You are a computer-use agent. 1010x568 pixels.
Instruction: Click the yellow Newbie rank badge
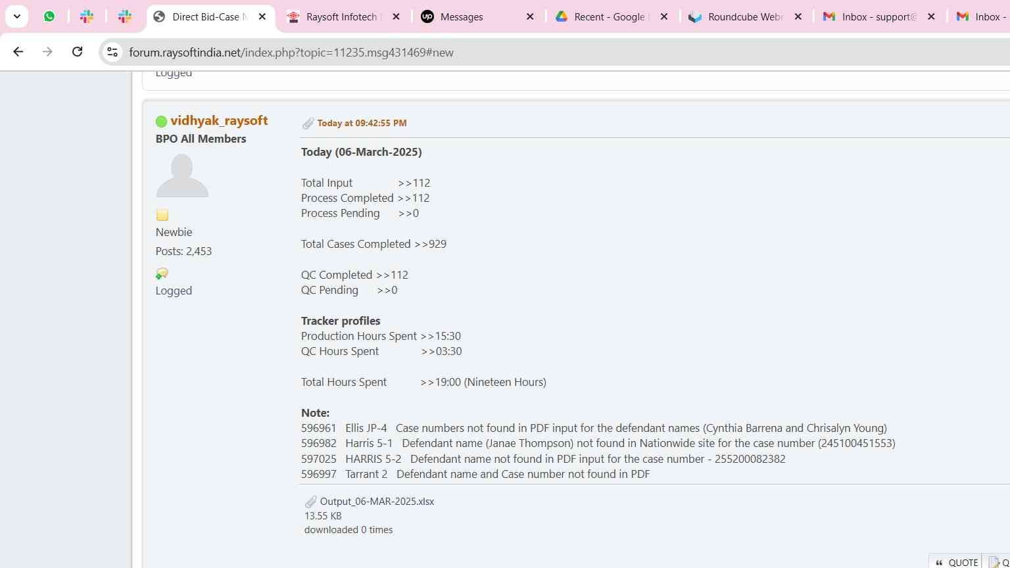(162, 215)
